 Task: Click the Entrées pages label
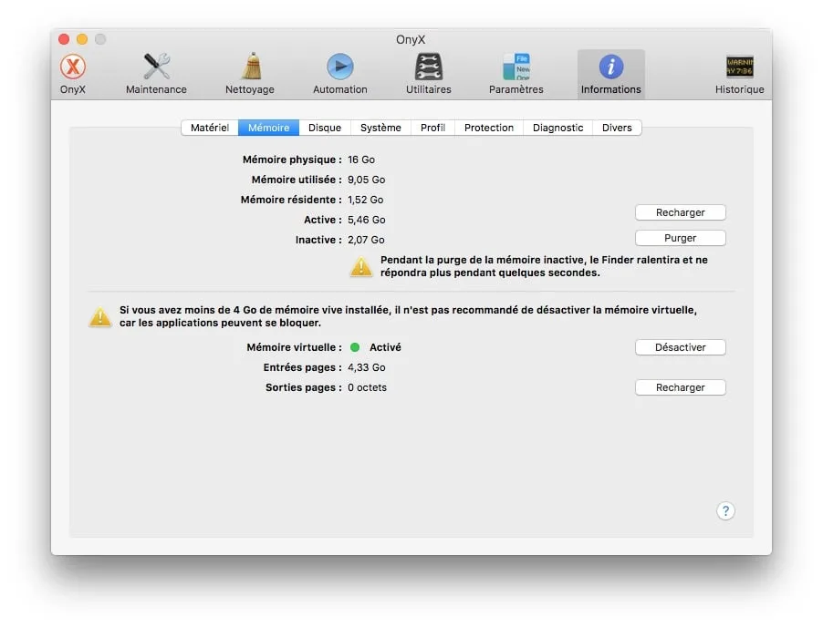302,367
